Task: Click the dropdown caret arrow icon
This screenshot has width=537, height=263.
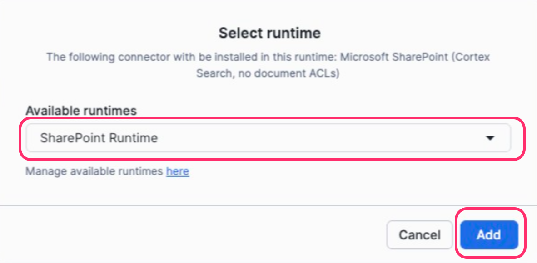Action: 490,138
